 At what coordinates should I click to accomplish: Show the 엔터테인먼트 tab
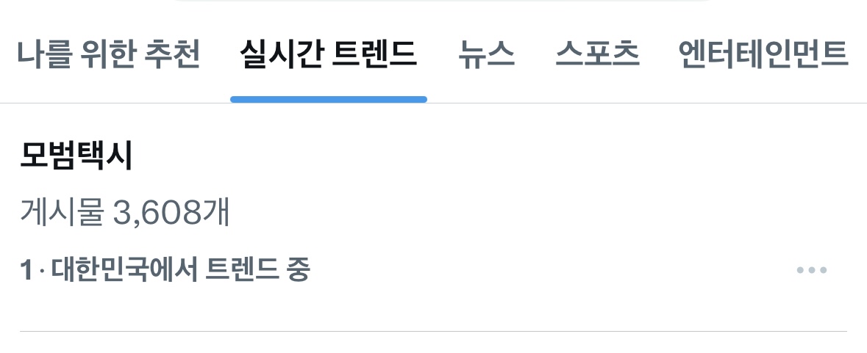tap(763, 54)
